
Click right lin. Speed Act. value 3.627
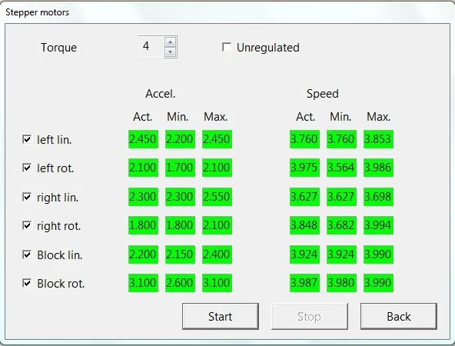[304, 197]
